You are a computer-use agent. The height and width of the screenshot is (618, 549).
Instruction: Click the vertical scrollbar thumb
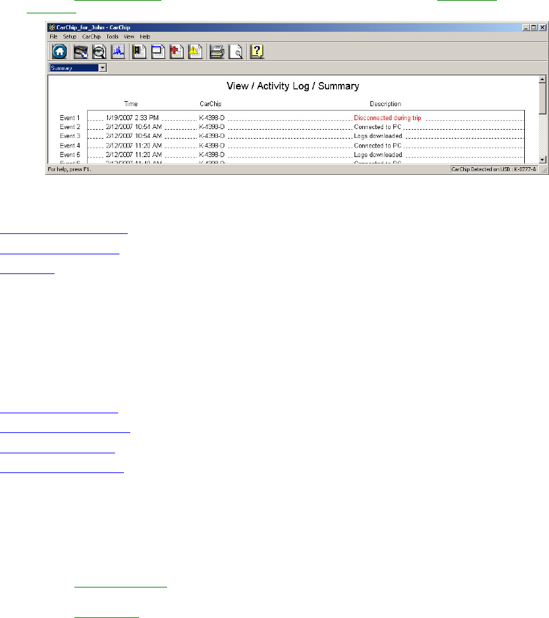pos(542,98)
